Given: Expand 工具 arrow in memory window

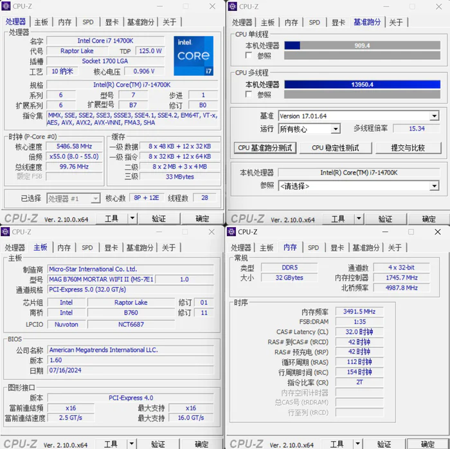Looking at the screenshot, I should pyautogui.click(x=357, y=444).
